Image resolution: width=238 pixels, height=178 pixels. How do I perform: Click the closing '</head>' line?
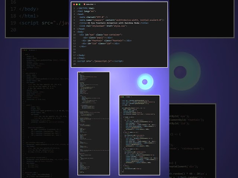tap(81, 29)
